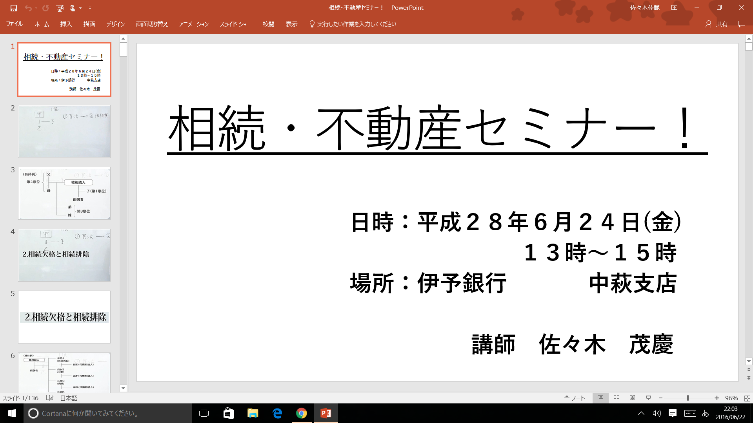Click the text 場所：伊予銀行 中萩支店
Screen dimensions: 753x423
point(513,283)
